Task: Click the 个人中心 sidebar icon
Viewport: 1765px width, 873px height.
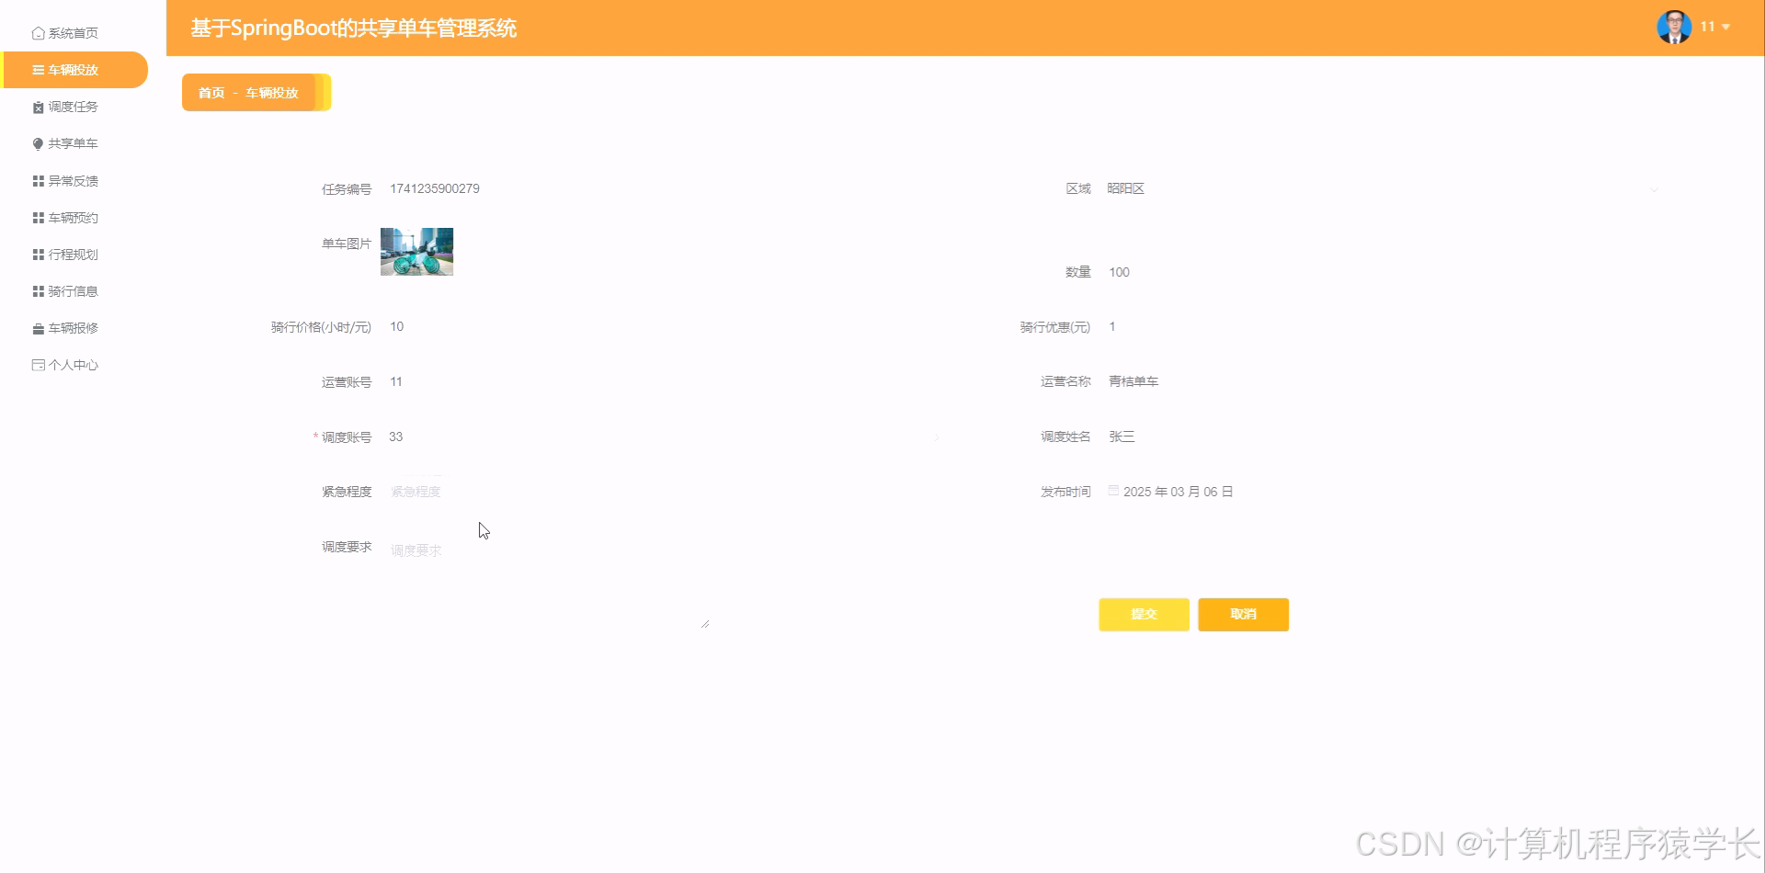Action: tap(37, 364)
